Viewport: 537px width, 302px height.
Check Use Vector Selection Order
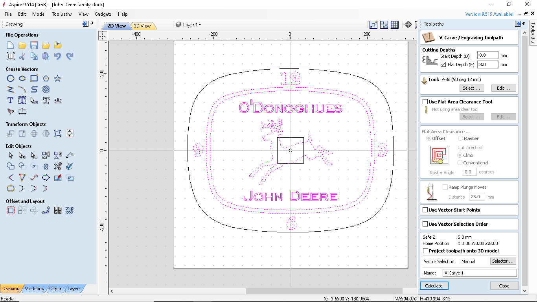[425, 224]
